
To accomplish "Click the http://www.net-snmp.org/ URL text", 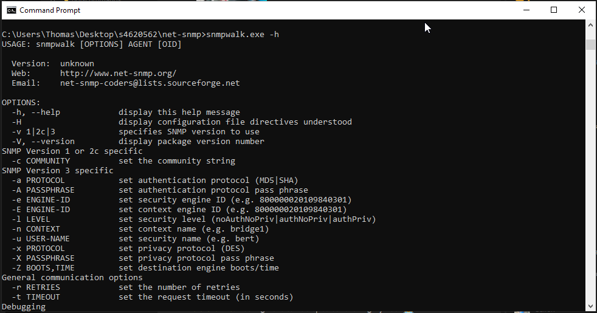I will 118,73.
